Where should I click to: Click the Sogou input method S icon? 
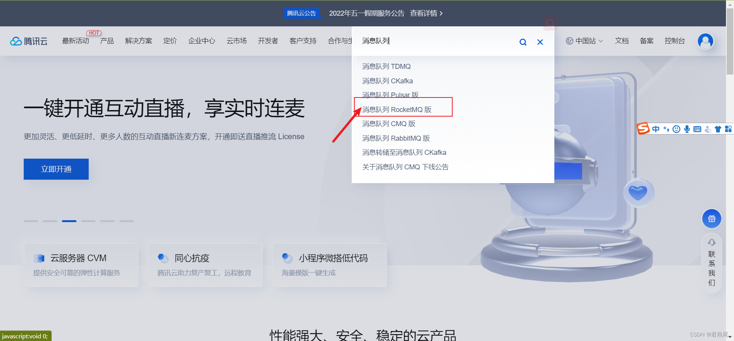[643, 128]
